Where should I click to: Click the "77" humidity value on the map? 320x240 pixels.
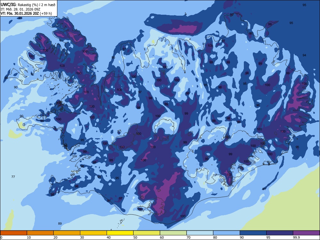(13, 177)
